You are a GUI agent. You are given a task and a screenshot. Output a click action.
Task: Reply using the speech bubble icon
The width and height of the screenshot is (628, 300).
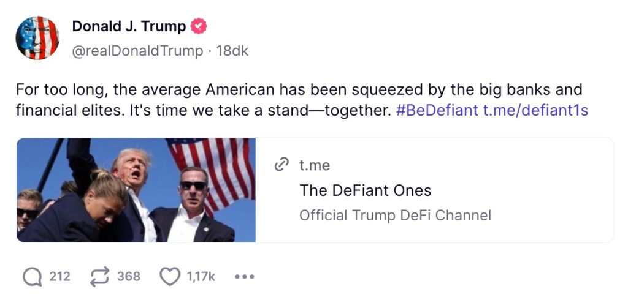(x=32, y=277)
